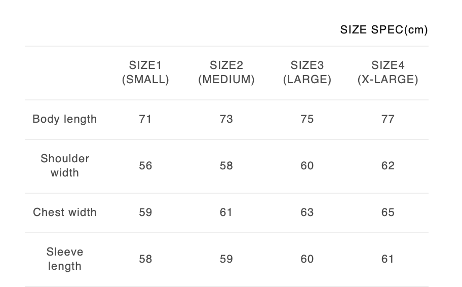462x287 pixels.
Task: Click the Shoulder width row label
Action: point(64,166)
